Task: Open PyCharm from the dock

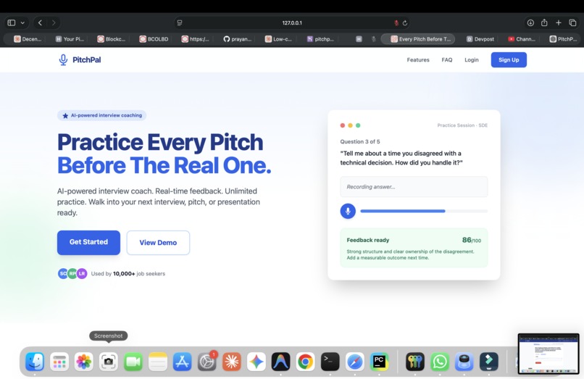Action: click(379, 362)
